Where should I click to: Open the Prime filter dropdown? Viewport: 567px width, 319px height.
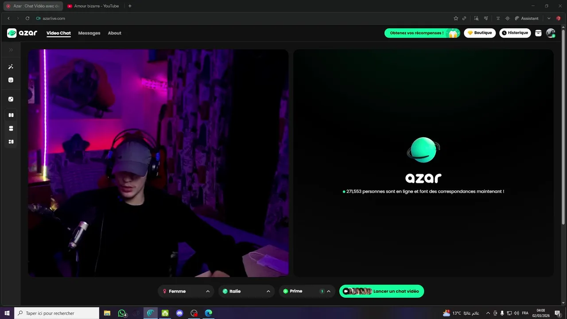point(307,291)
